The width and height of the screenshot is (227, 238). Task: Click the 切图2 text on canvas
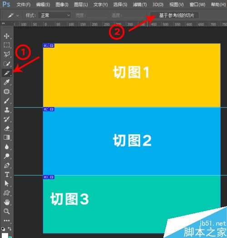tap(132, 140)
